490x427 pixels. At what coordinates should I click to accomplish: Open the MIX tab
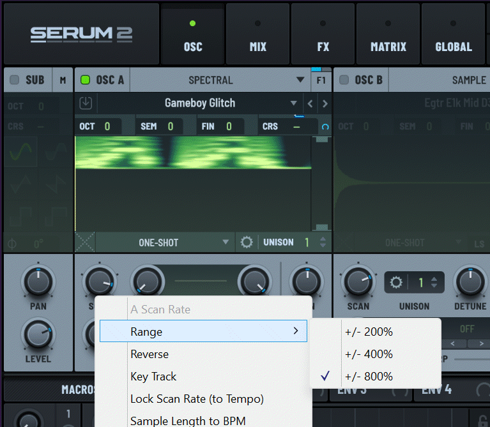[257, 34]
